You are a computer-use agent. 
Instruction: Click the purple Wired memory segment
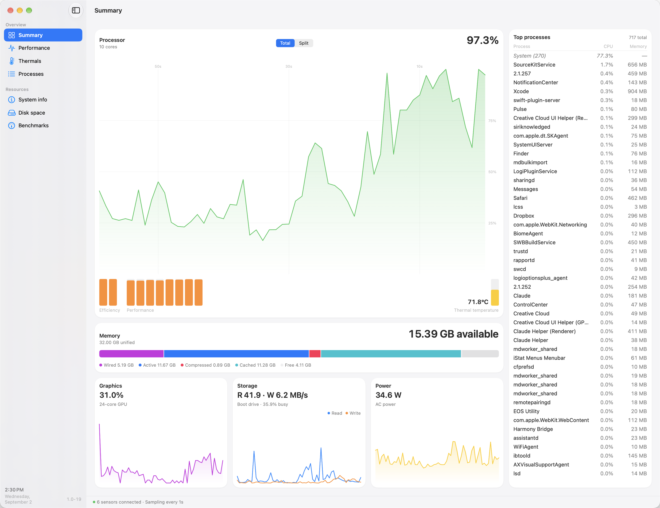[131, 354]
